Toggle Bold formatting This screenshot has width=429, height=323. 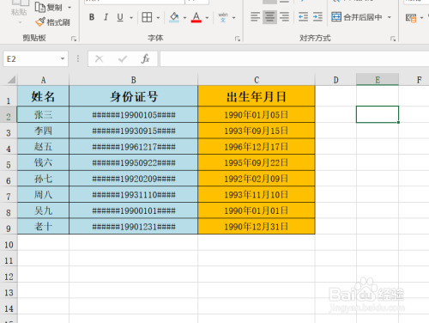click(x=92, y=17)
